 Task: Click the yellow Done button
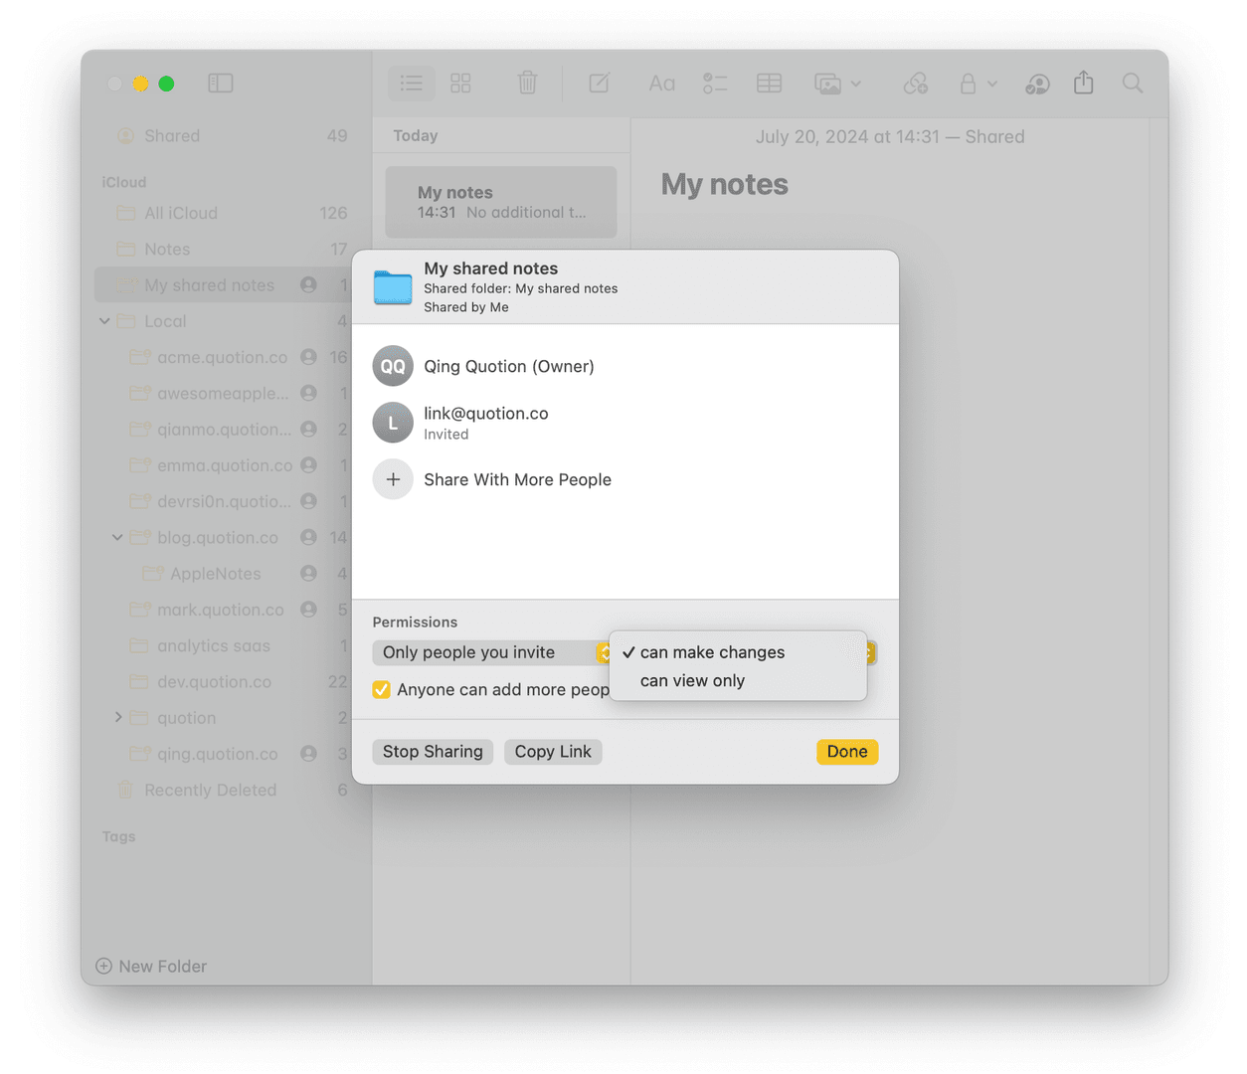tap(846, 752)
